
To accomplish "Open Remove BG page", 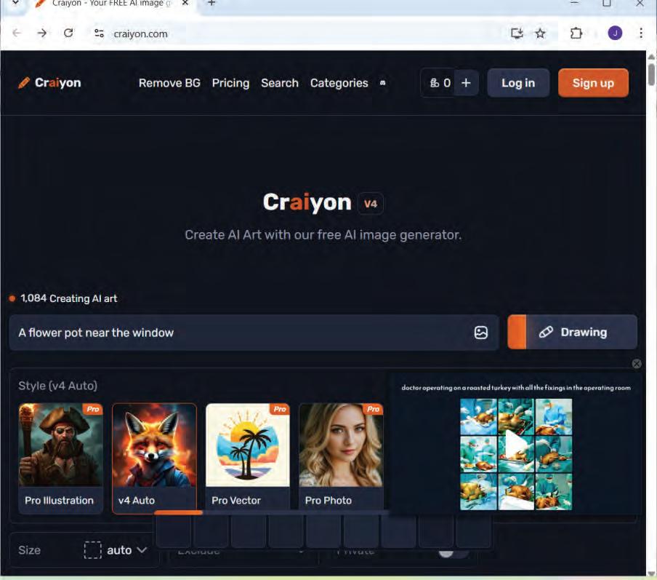I will tap(169, 83).
